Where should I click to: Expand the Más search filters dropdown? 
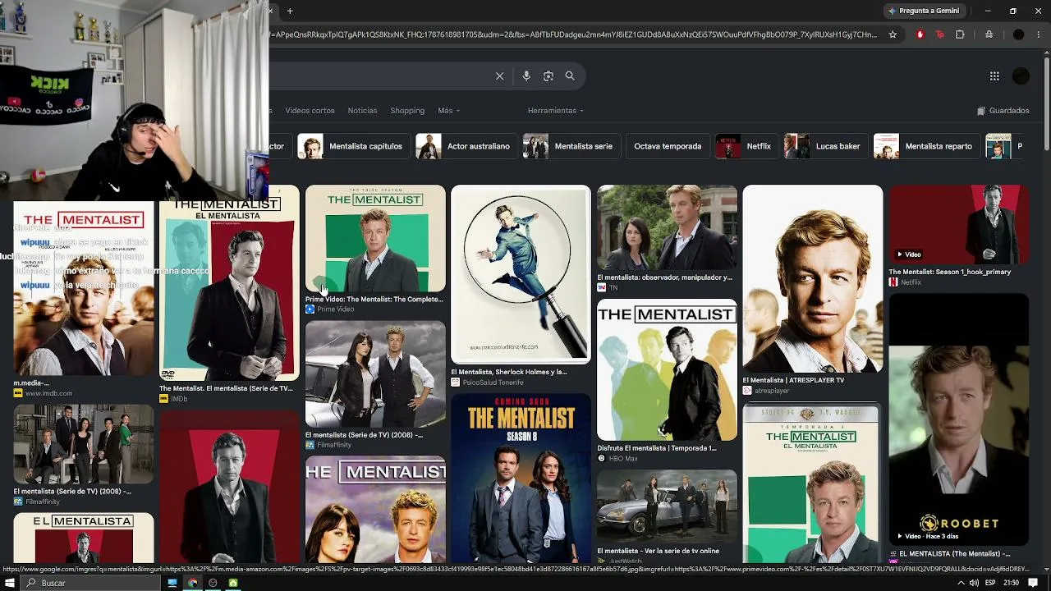448,111
